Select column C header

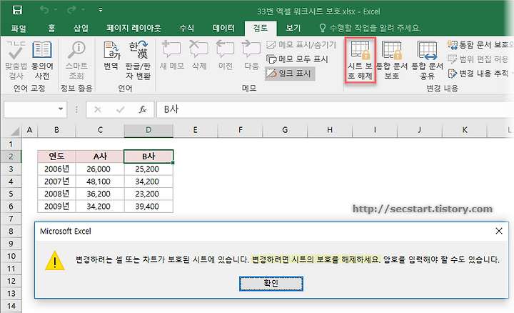pos(100,130)
